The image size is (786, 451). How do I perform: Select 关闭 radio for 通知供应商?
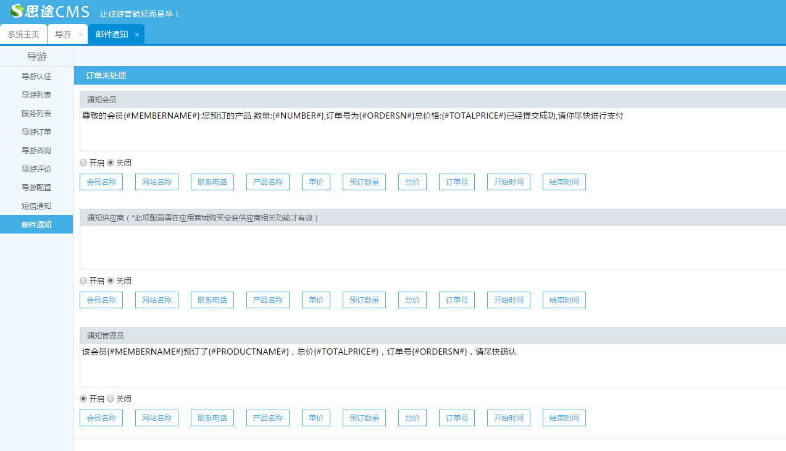click(x=111, y=281)
